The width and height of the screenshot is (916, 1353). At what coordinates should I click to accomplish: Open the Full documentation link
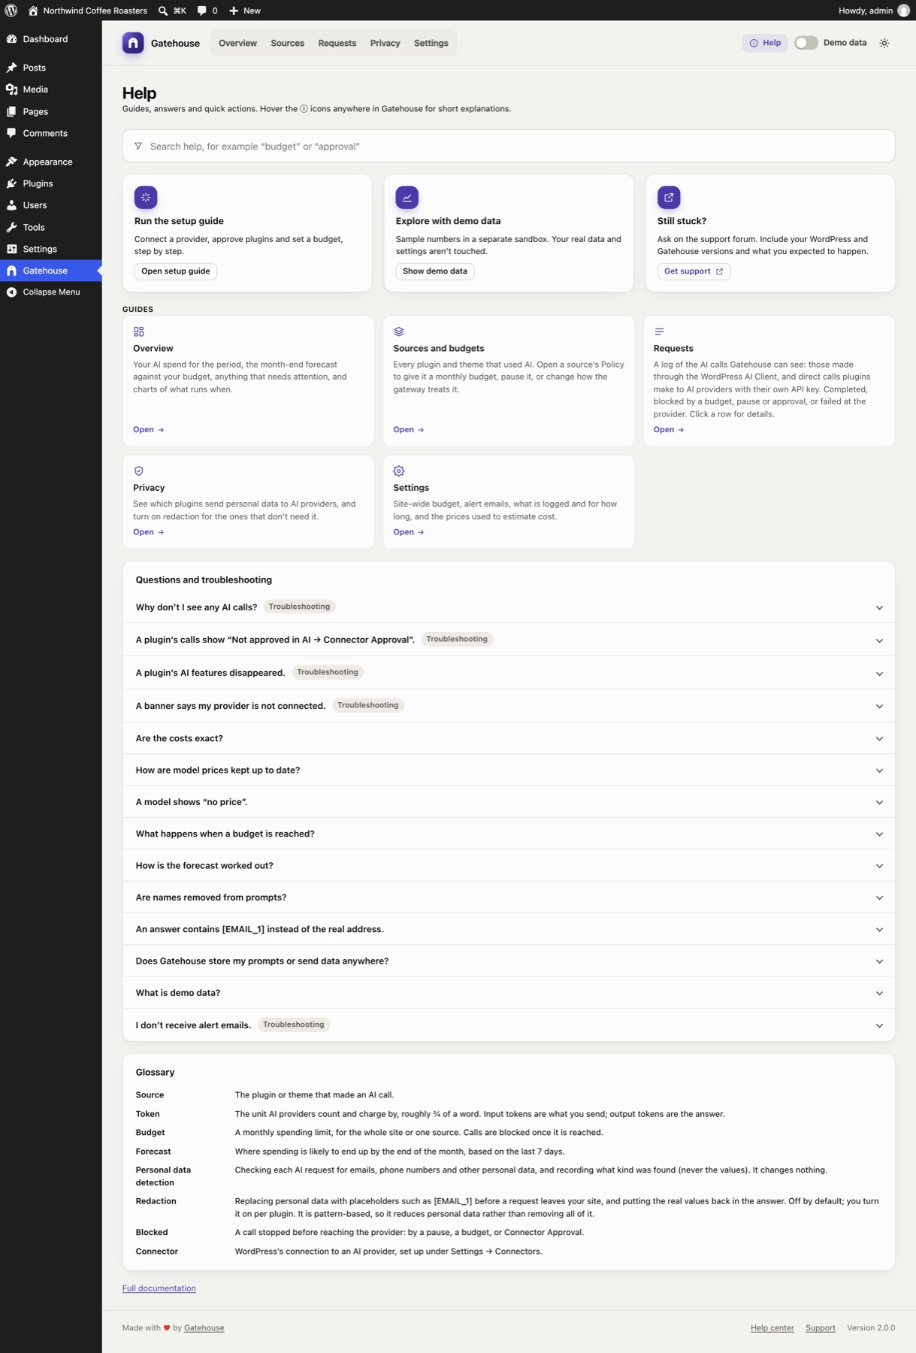[159, 1288]
